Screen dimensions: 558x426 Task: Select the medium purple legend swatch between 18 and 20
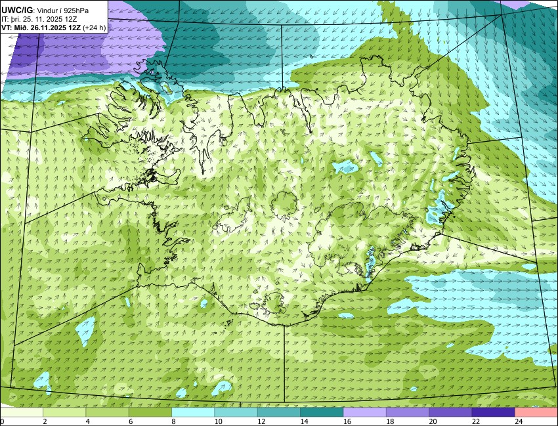[x=408, y=412]
